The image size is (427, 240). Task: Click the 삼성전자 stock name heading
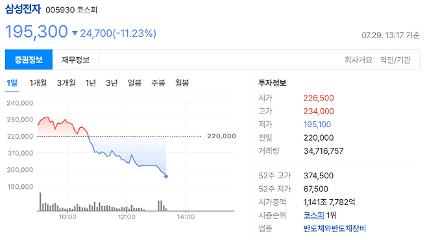click(x=23, y=8)
